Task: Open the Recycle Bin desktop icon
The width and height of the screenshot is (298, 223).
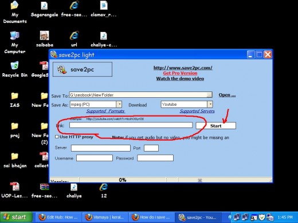Action: pos(15,69)
